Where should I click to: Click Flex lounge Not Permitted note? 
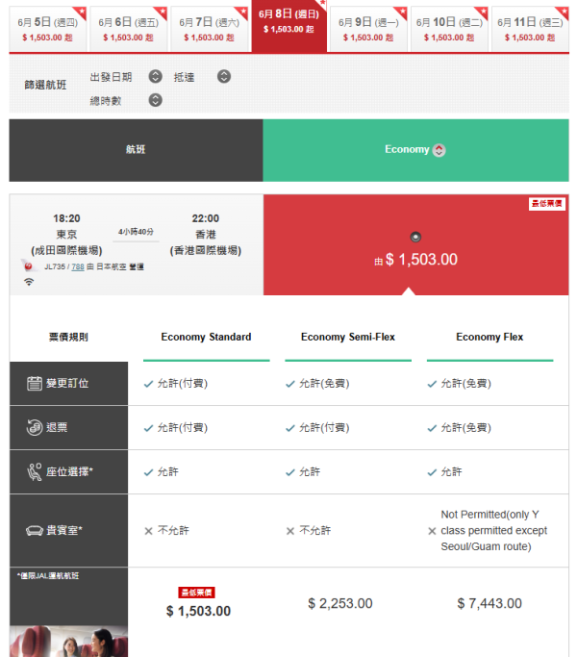click(x=493, y=530)
